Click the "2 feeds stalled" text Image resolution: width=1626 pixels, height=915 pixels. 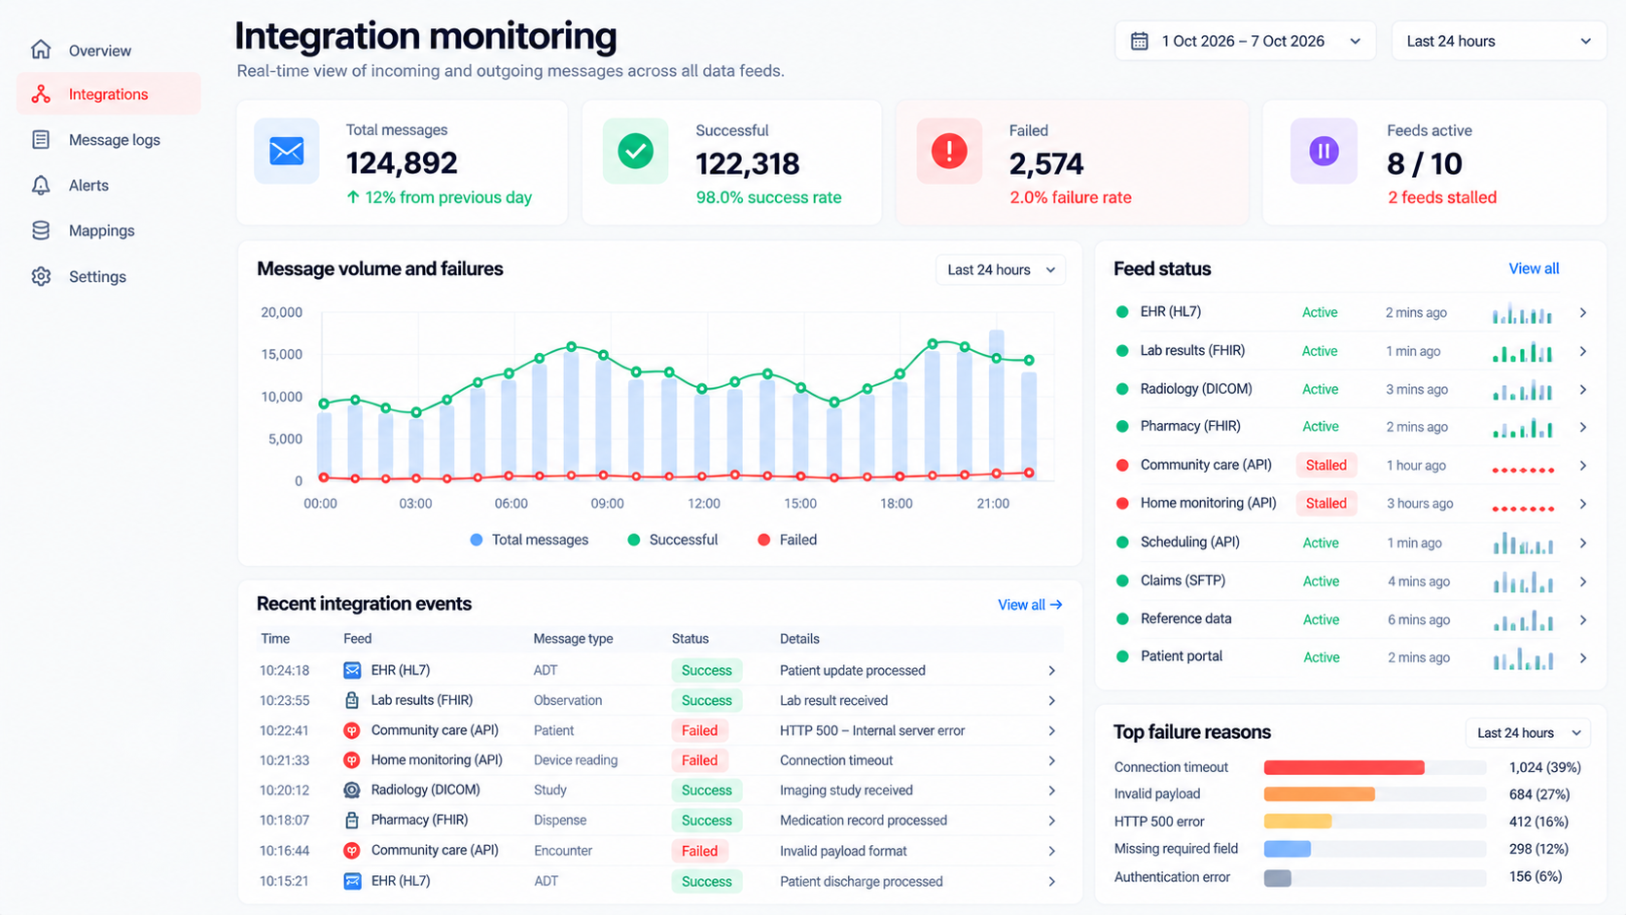tap(1442, 197)
